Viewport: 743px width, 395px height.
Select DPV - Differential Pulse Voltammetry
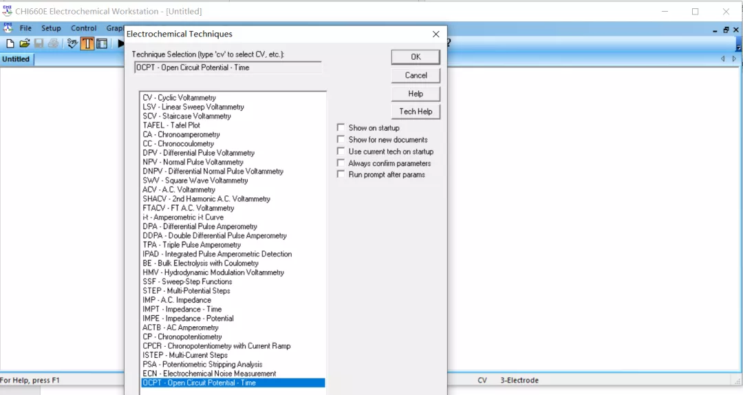pos(199,153)
